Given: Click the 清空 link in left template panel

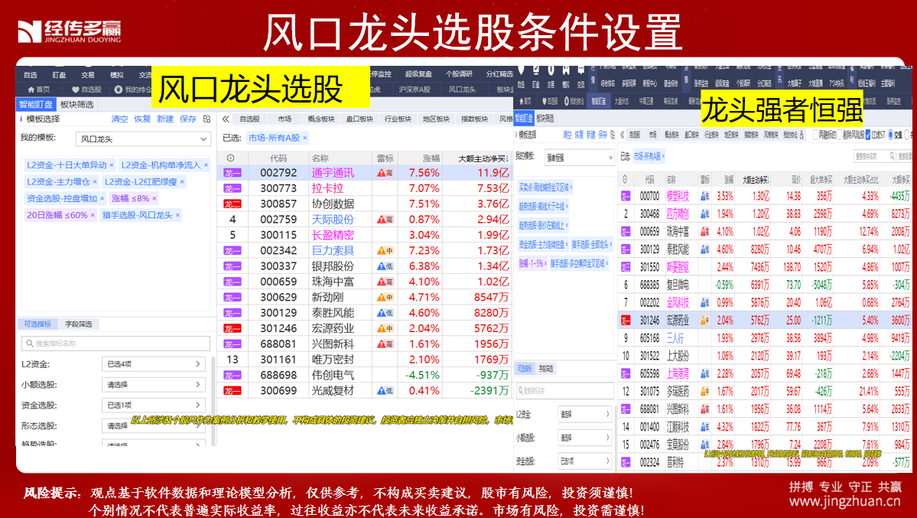Looking at the screenshot, I should [119, 119].
